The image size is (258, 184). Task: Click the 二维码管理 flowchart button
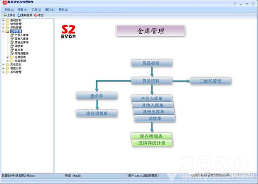point(211,81)
